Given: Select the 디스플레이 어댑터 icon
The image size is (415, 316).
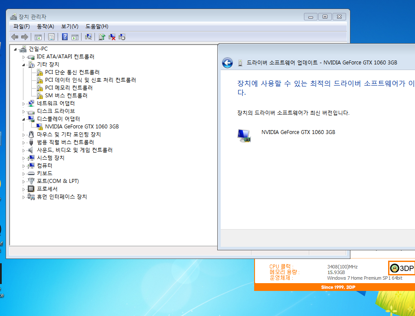Looking at the screenshot, I should point(31,119).
